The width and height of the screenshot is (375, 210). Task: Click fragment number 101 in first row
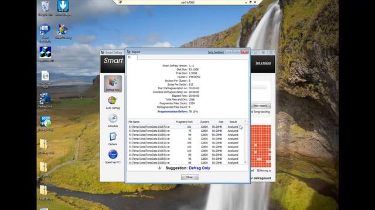pyautogui.click(x=189, y=127)
